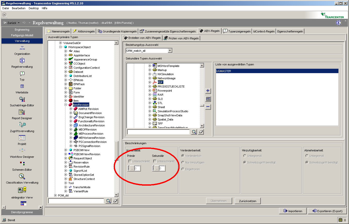Screen dimensions: 349x224
Task: Open the Classification-Verwaltung icon
Action: coord(22,176)
